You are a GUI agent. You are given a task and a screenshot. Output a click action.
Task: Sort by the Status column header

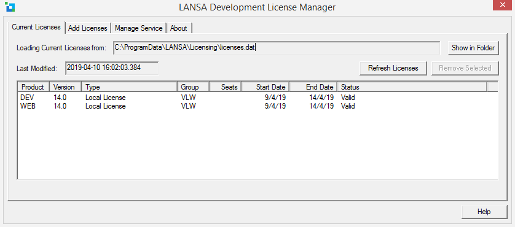[x=412, y=87]
